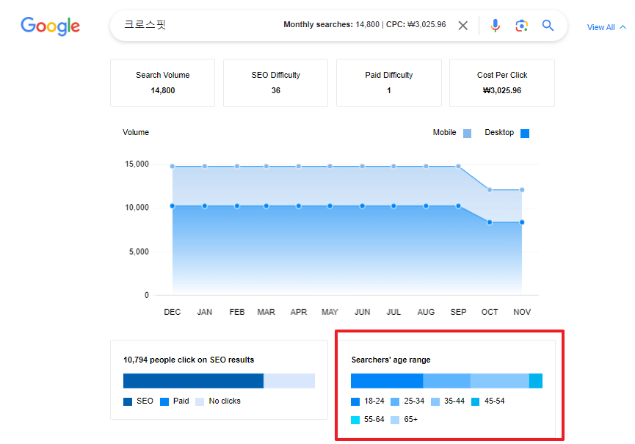Click the magnifying glass search icon
Image resolution: width=635 pixels, height=444 pixels.
pos(548,26)
